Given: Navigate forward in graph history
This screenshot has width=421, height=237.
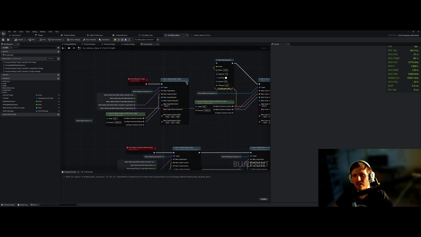Looking at the screenshot, I should tap(74, 48).
